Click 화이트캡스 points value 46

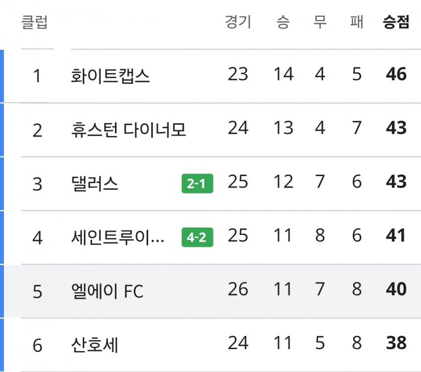point(396,74)
